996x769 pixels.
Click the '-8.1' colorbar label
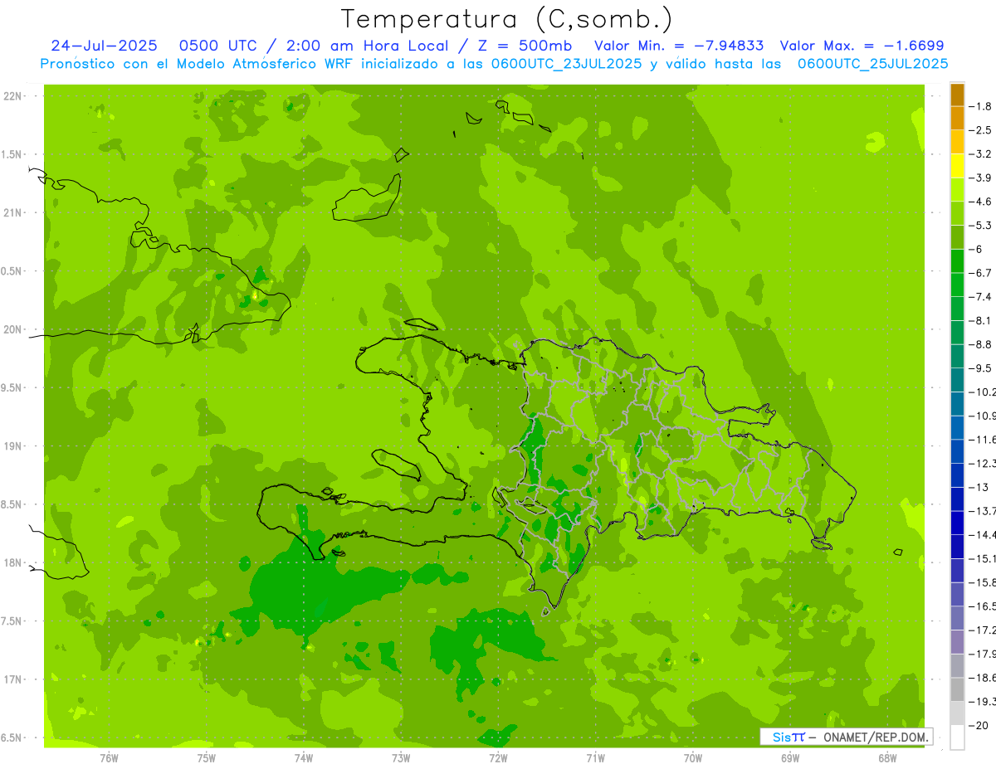tap(981, 320)
